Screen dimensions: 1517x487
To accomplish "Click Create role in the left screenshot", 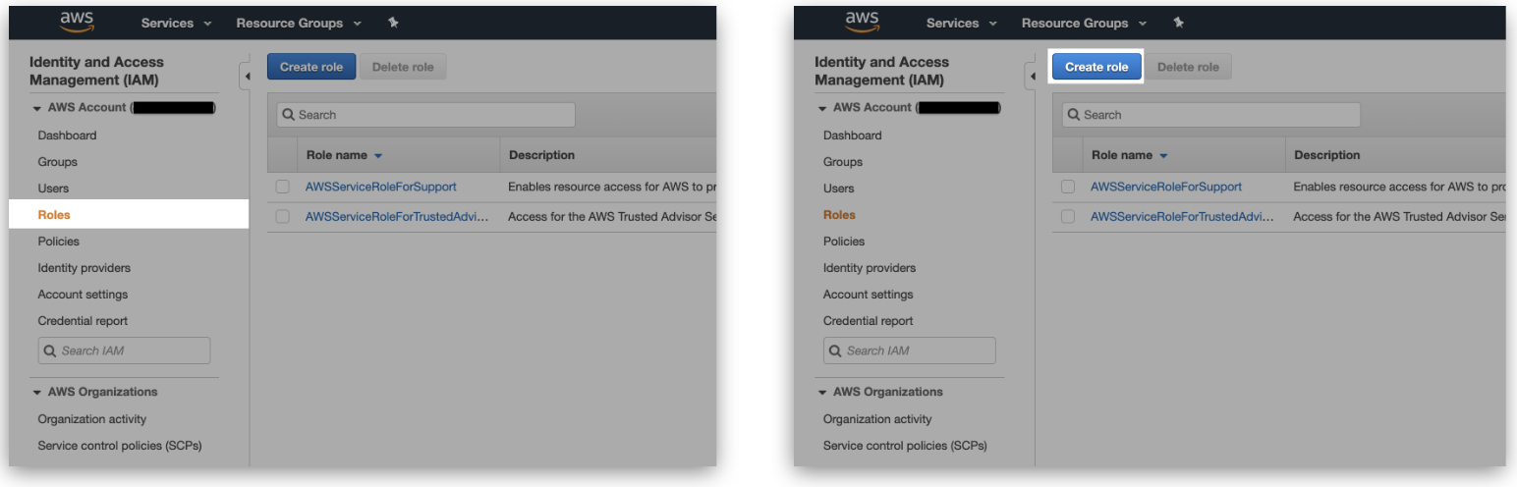I will 311,67.
